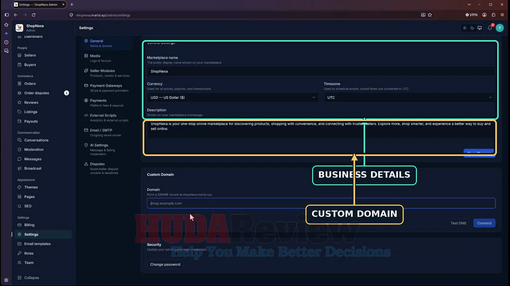Image resolution: width=510 pixels, height=286 pixels.
Task: Open browser sidebar history clock icon
Action: pos(6,42)
